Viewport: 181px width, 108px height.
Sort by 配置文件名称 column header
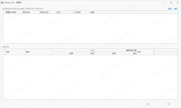14,12
